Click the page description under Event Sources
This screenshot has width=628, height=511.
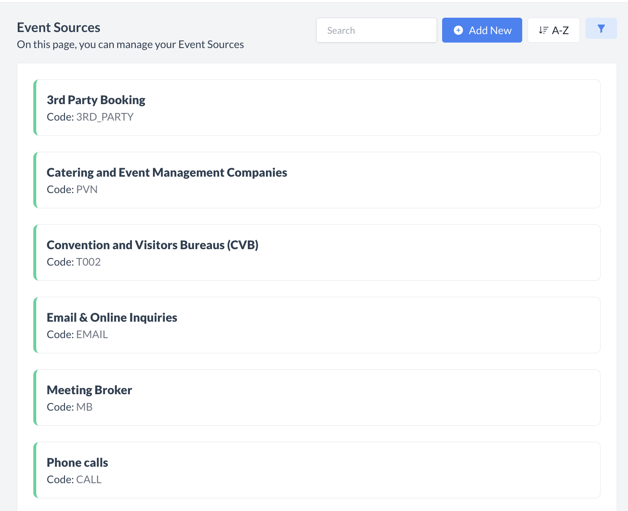130,45
